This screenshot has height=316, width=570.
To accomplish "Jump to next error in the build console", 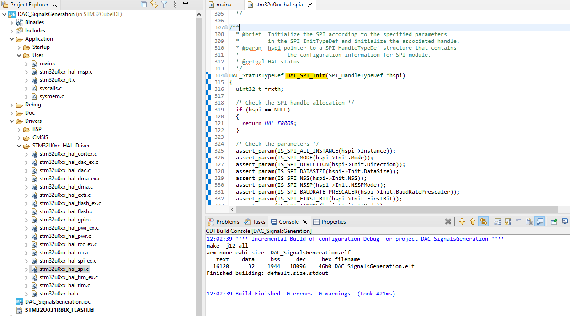I will [462, 221].
